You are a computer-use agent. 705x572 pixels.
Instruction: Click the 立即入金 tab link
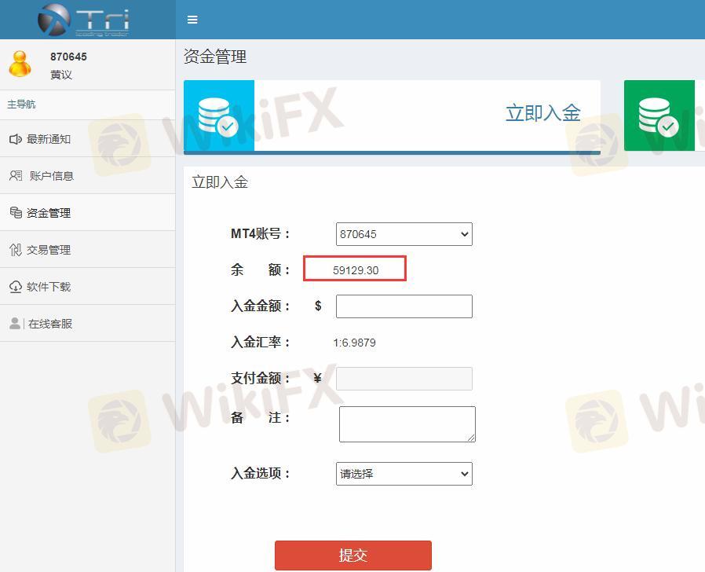pos(543,112)
